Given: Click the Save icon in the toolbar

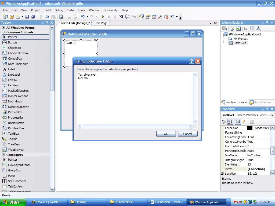Looking at the screenshot, I should pyautogui.click(x=27, y=17).
